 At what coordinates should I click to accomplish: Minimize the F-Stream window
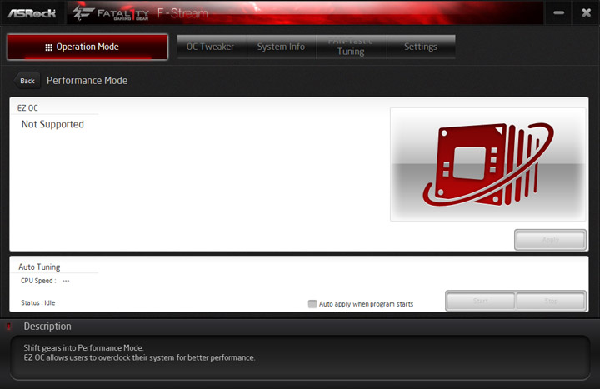(558, 13)
